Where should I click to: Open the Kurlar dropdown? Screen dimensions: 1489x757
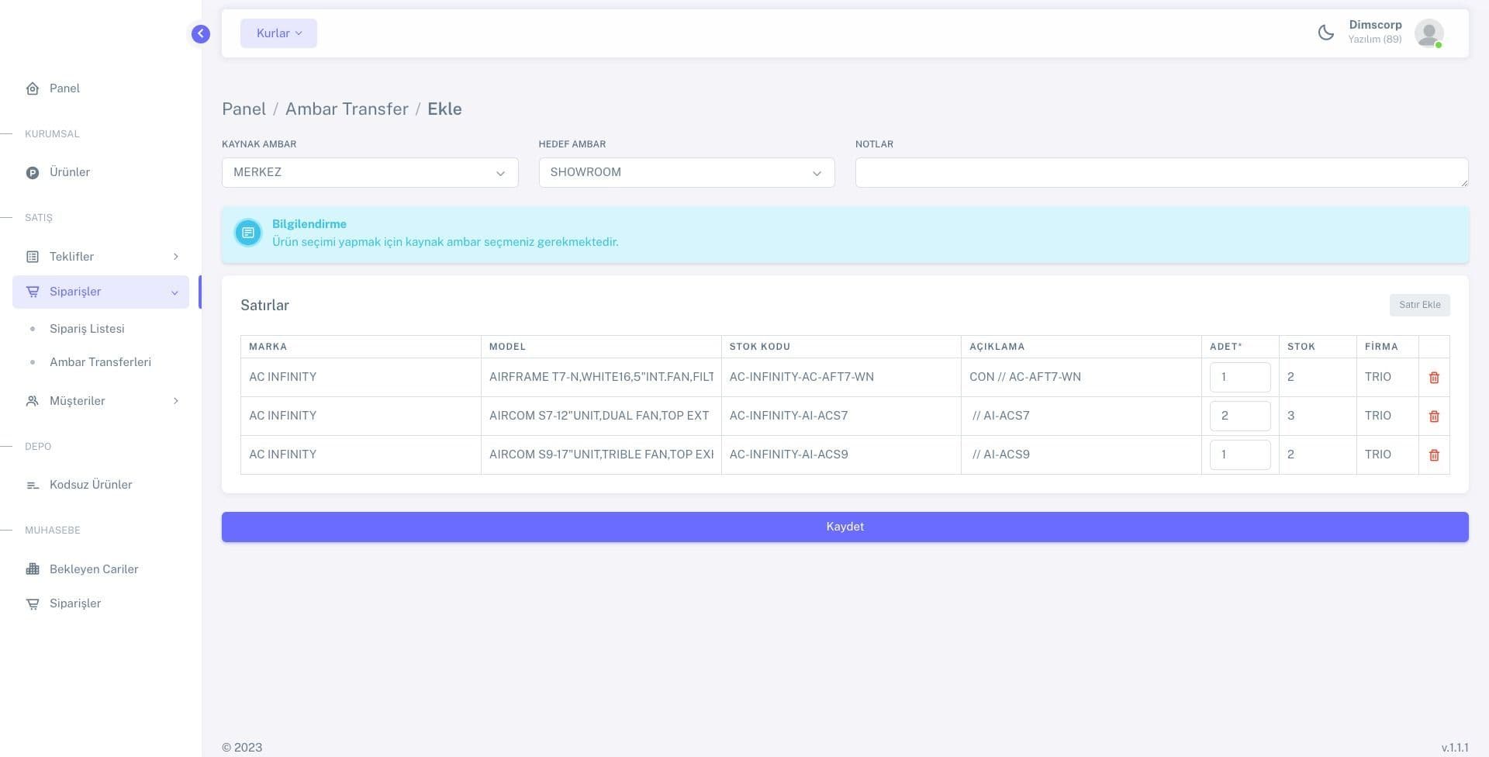tap(278, 33)
